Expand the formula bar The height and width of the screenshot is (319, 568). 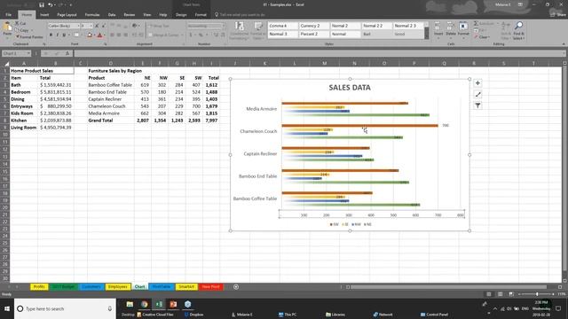coord(564,53)
